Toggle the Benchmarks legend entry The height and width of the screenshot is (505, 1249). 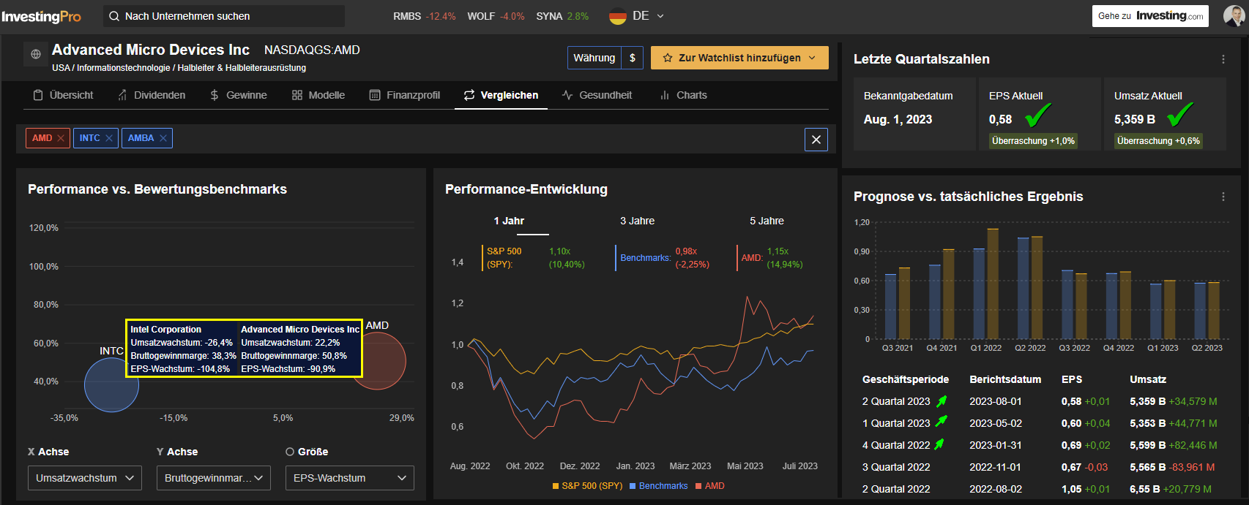pos(658,486)
